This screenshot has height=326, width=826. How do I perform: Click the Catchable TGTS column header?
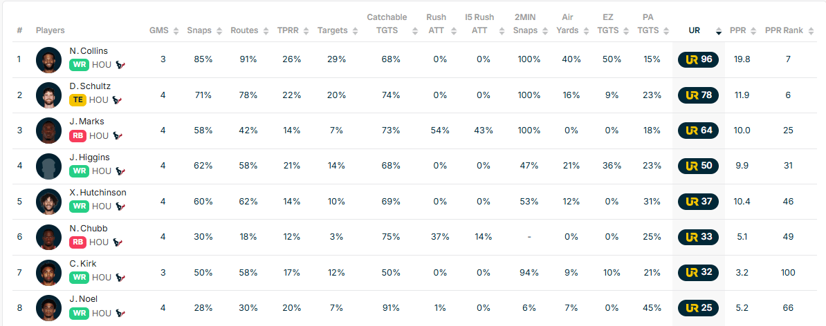click(x=387, y=23)
